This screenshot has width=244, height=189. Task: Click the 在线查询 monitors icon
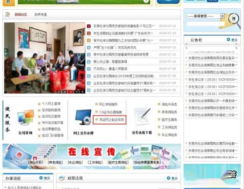pyautogui.click(x=25, y=118)
